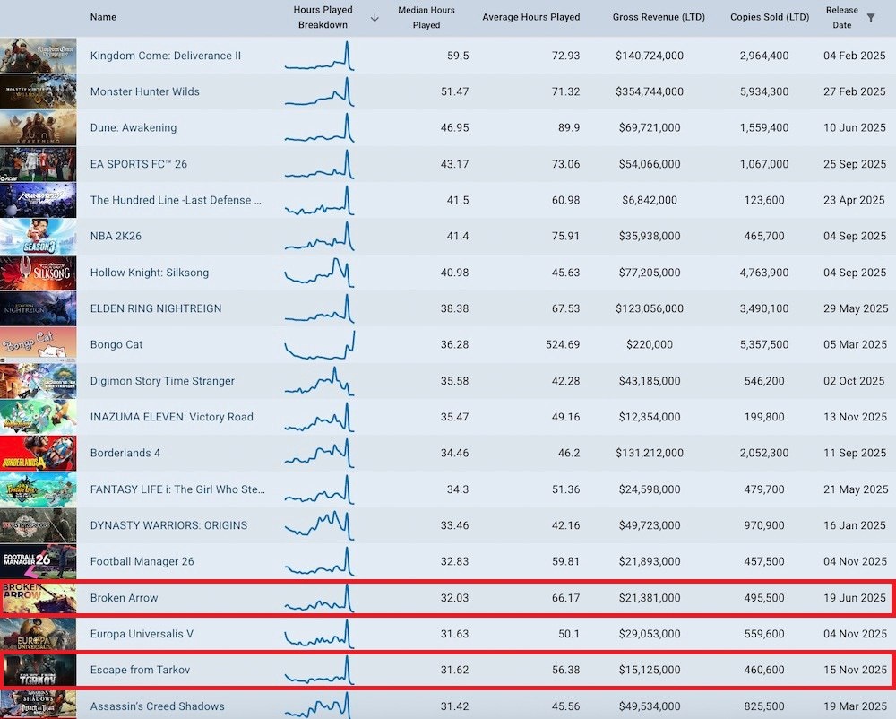Viewport: 896px width, 719px height.
Task: Select Football Manager 26 date 04 Nov 2025
Action: tap(855, 561)
